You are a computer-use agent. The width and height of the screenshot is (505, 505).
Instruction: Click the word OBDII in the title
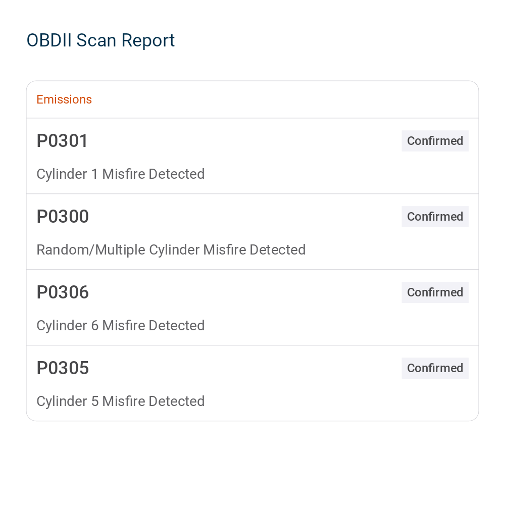49,40
